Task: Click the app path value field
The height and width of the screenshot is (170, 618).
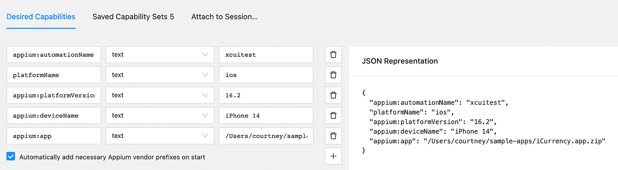Action: [x=266, y=136]
